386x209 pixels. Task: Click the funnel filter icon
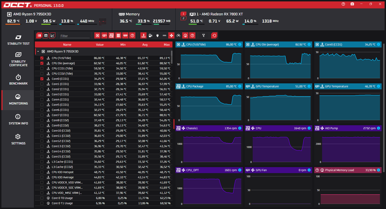tap(204, 36)
